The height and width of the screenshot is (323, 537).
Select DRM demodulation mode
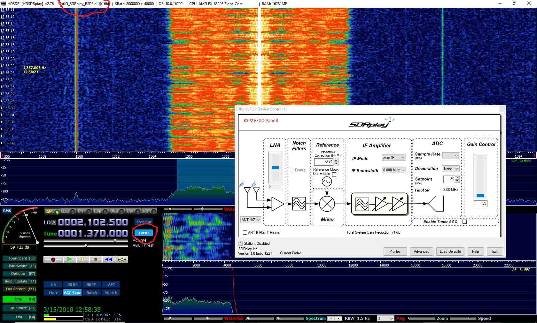149,211
